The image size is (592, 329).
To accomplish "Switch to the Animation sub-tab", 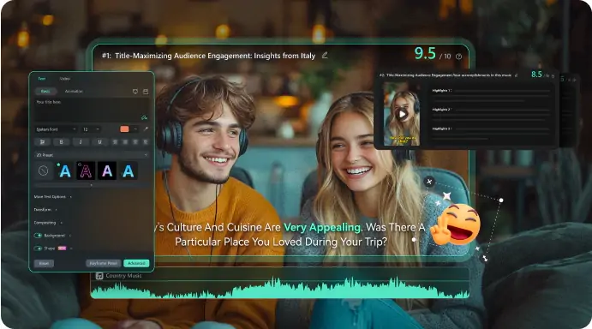I will coord(74,92).
